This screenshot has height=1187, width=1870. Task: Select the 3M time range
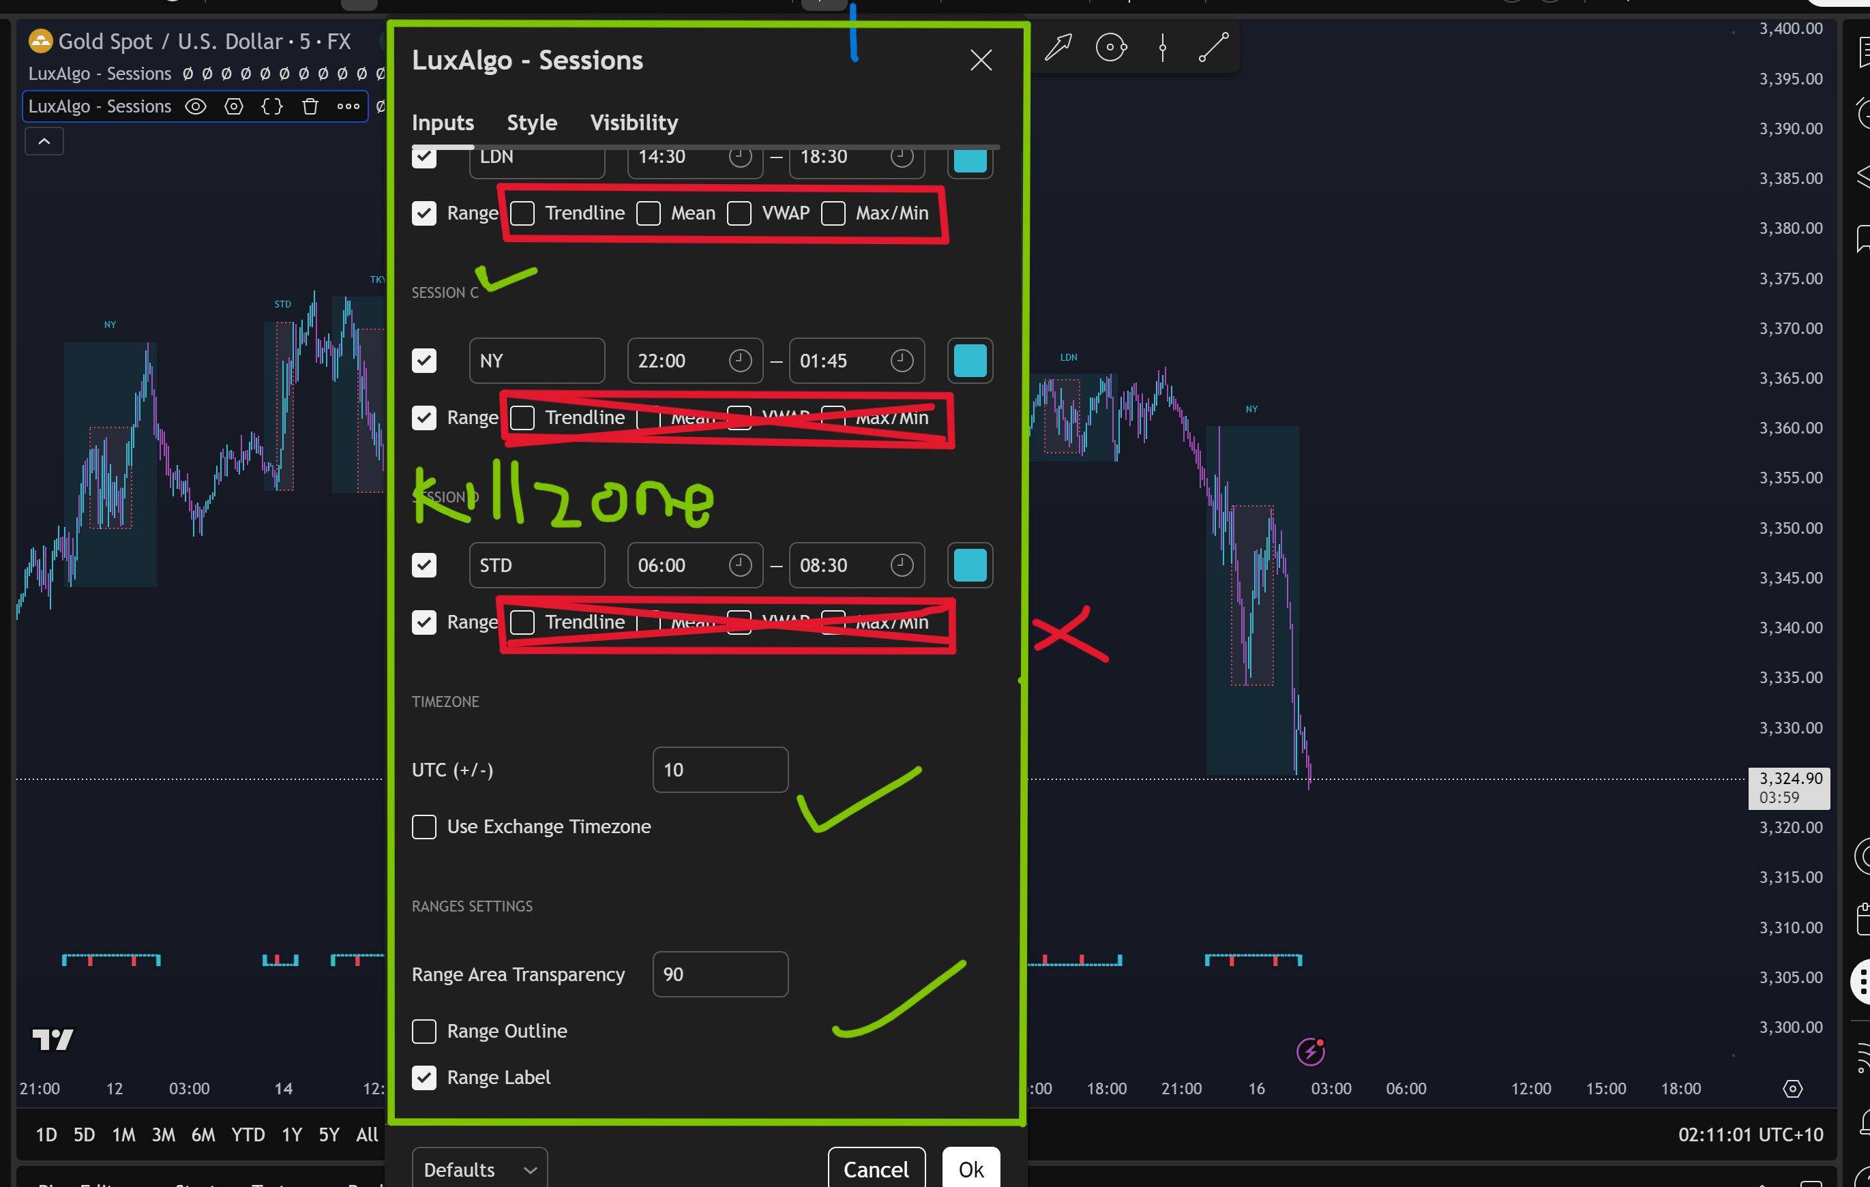(x=163, y=1135)
